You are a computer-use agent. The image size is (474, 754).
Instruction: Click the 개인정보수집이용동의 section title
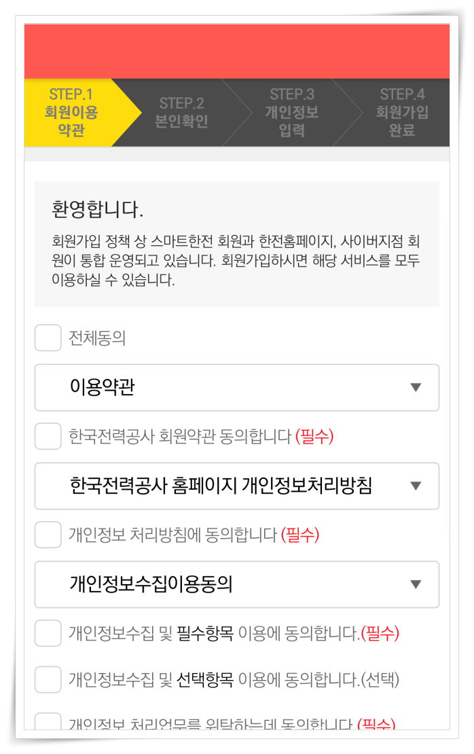151,584
